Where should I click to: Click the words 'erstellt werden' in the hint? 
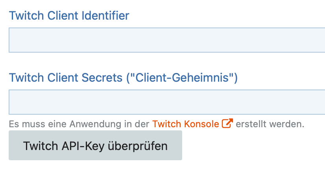pos(270,124)
